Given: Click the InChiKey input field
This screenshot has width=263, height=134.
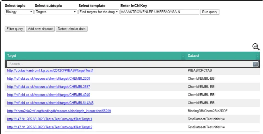Looking at the screenshot, I should click(x=160, y=12).
